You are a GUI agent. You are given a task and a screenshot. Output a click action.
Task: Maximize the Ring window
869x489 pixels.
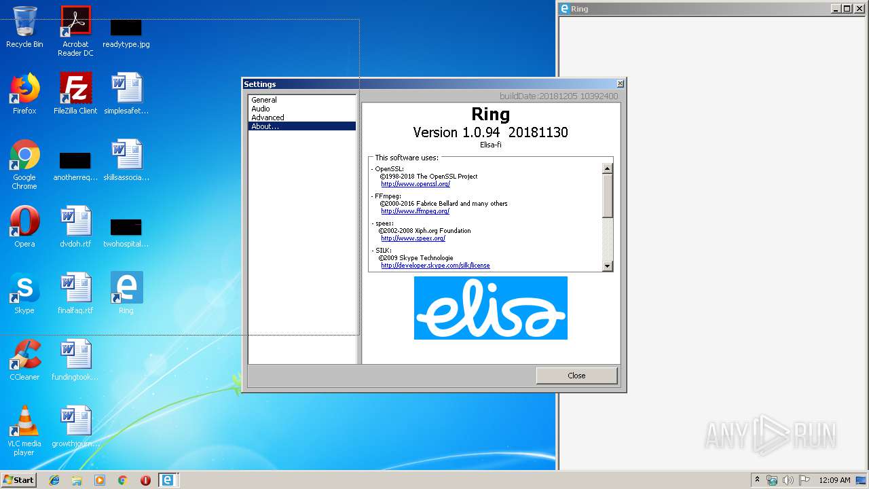[x=847, y=9]
